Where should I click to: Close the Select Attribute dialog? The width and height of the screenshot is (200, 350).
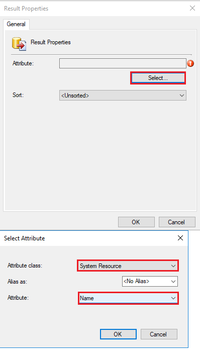180,238
